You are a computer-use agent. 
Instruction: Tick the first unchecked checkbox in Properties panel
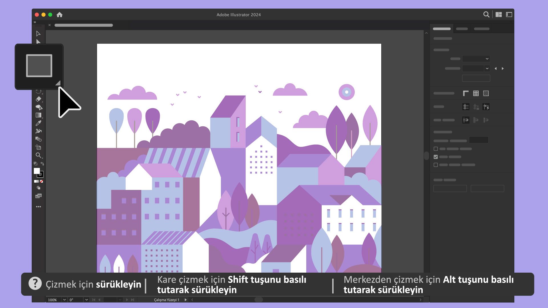point(436,149)
